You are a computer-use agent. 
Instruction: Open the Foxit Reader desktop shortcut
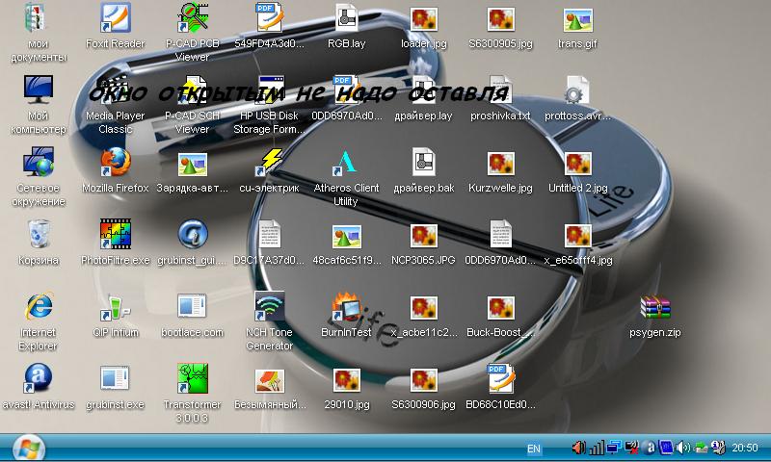pos(116,19)
